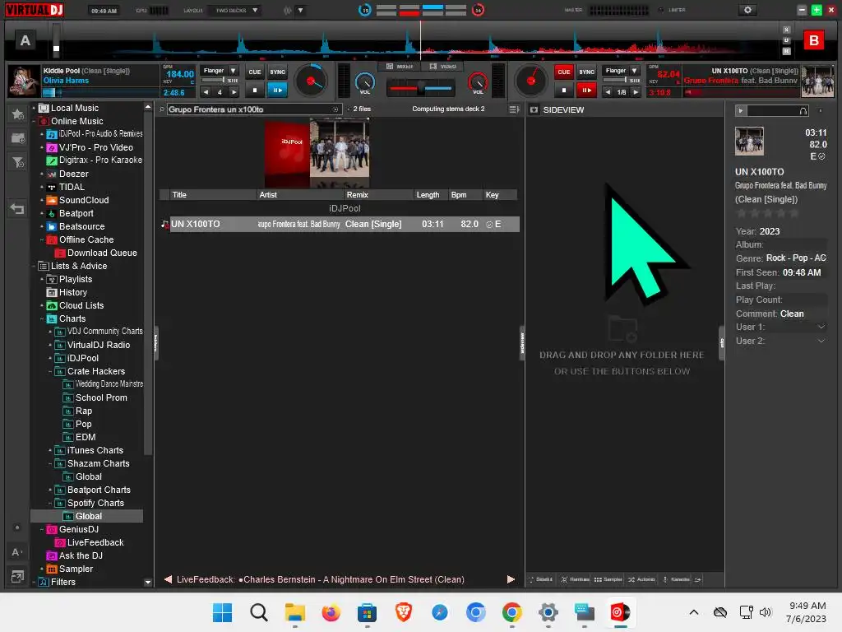
Task: Open the Karaoke tab in sideview
Action: coord(676,579)
